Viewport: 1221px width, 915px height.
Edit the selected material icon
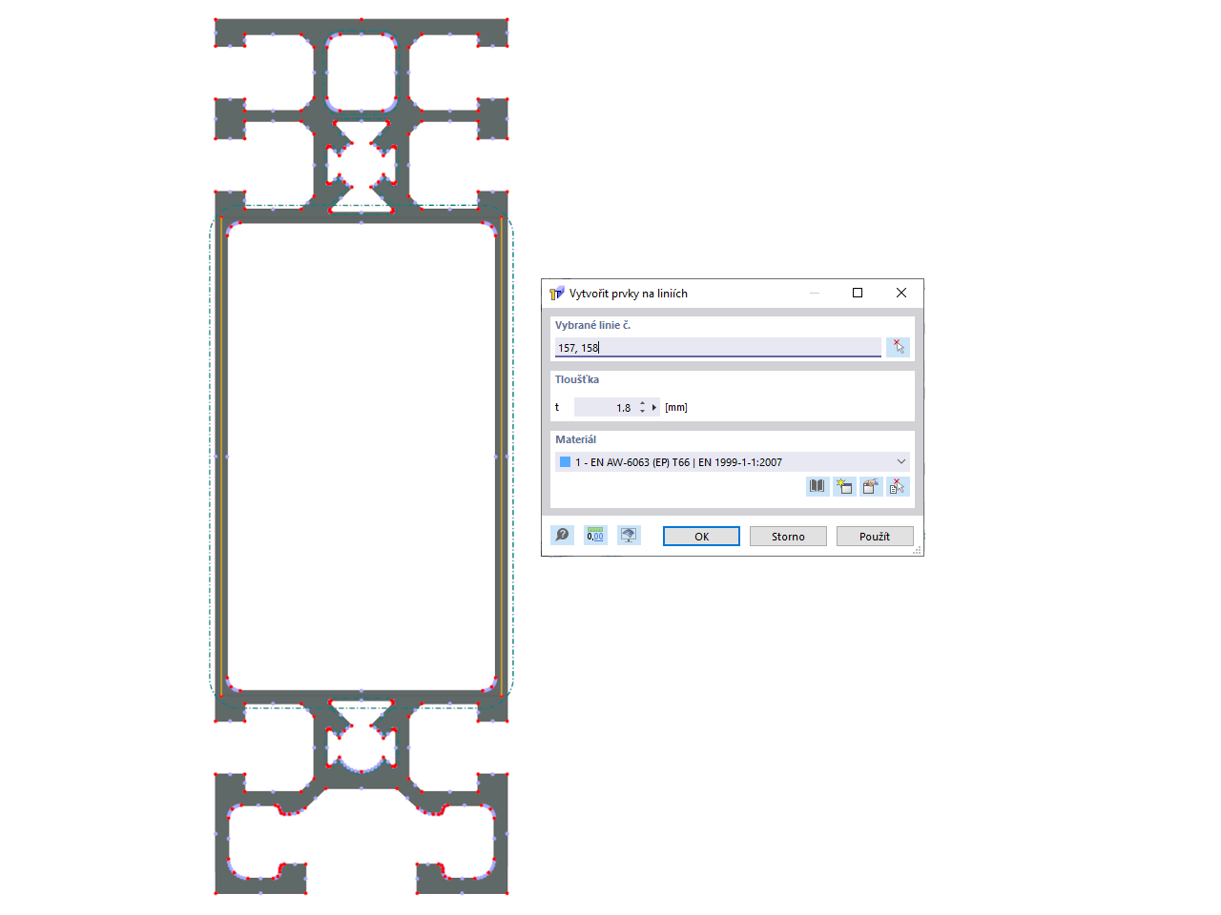pos(871,487)
